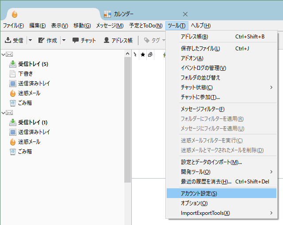Open 迷惑メール folder of the first account
Screen dimensions: 283x225
click(29, 93)
